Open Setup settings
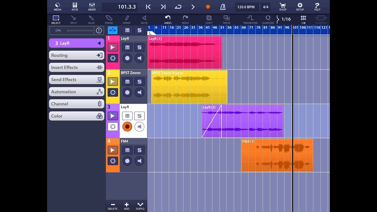The width and height of the screenshot is (377, 212). 300,6
